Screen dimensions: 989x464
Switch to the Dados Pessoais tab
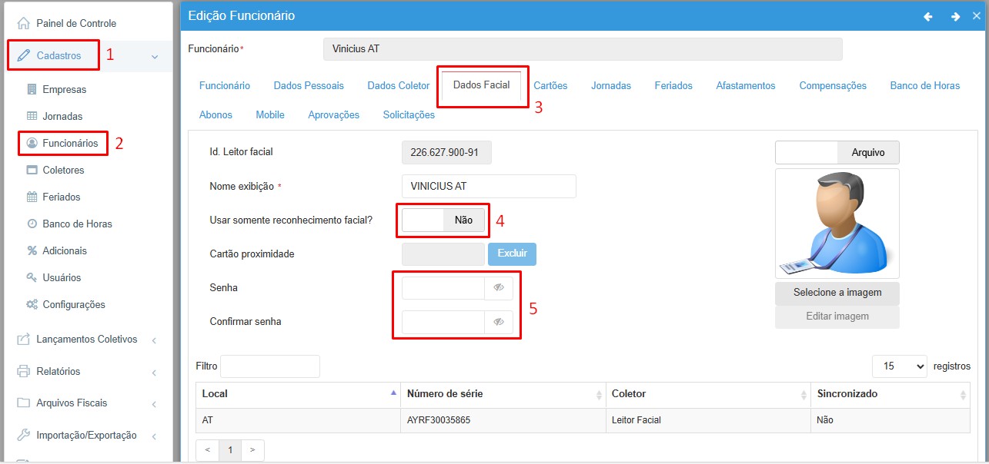[309, 85]
